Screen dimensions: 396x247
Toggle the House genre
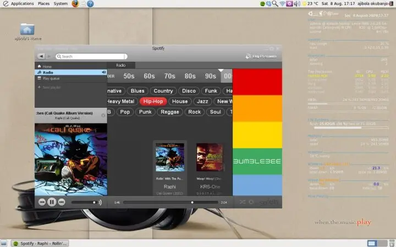click(x=180, y=102)
